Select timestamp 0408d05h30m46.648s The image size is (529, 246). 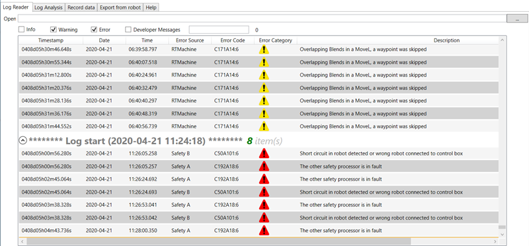point(46,50)
